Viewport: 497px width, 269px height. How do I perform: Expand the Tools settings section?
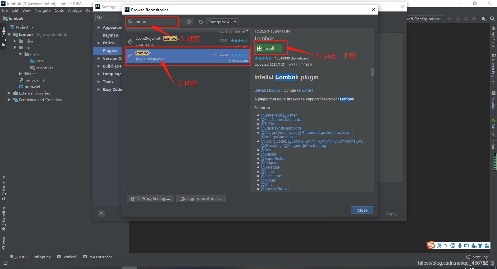99,82
